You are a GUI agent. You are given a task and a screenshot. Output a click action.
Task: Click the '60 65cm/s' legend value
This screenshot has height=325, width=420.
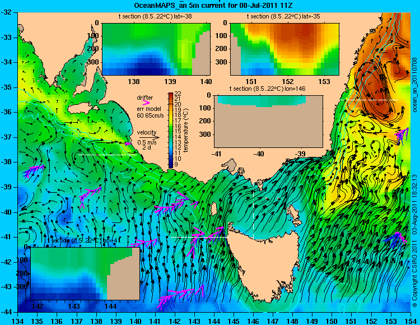point(150,115)
